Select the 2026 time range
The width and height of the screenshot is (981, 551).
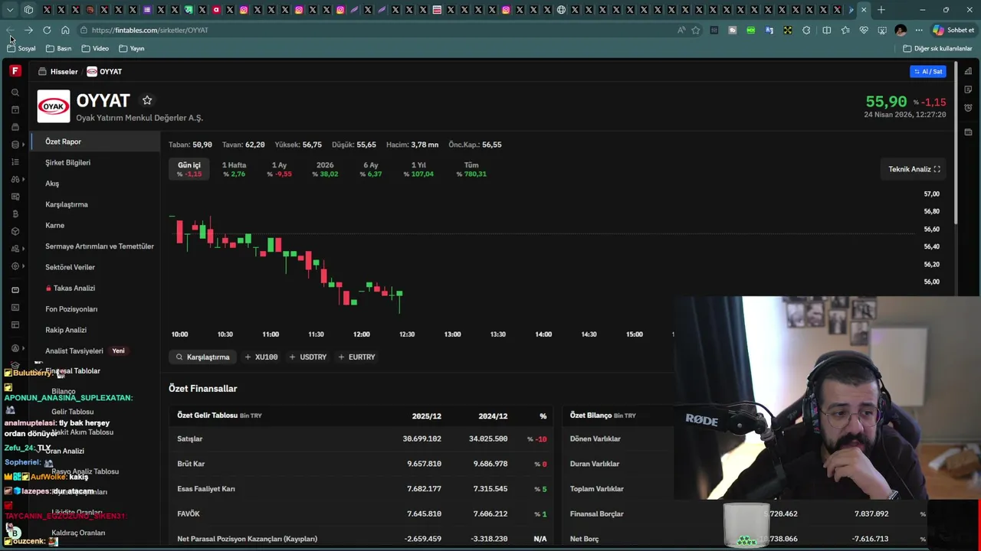click(325, 169)
